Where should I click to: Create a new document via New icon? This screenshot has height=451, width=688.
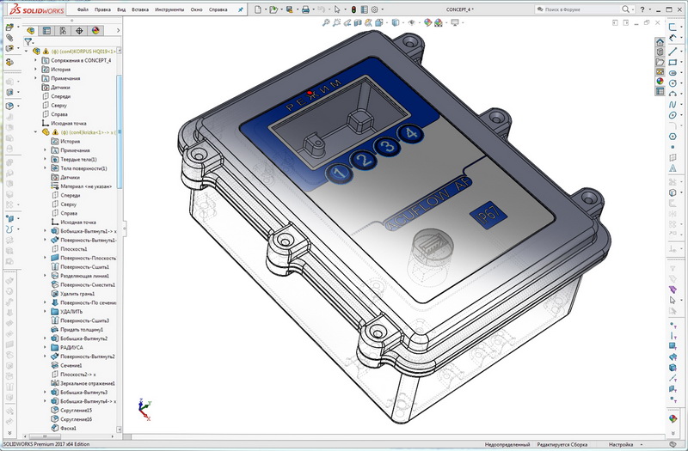pyautogui.click(x=258, y=9)
